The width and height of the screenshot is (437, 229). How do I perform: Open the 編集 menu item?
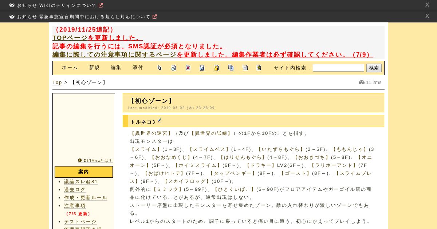click(116, 68)
